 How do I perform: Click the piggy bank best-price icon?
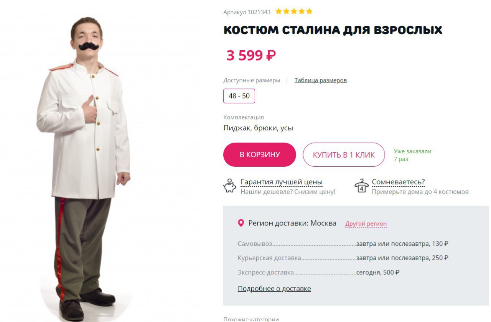tap(230, 186)
